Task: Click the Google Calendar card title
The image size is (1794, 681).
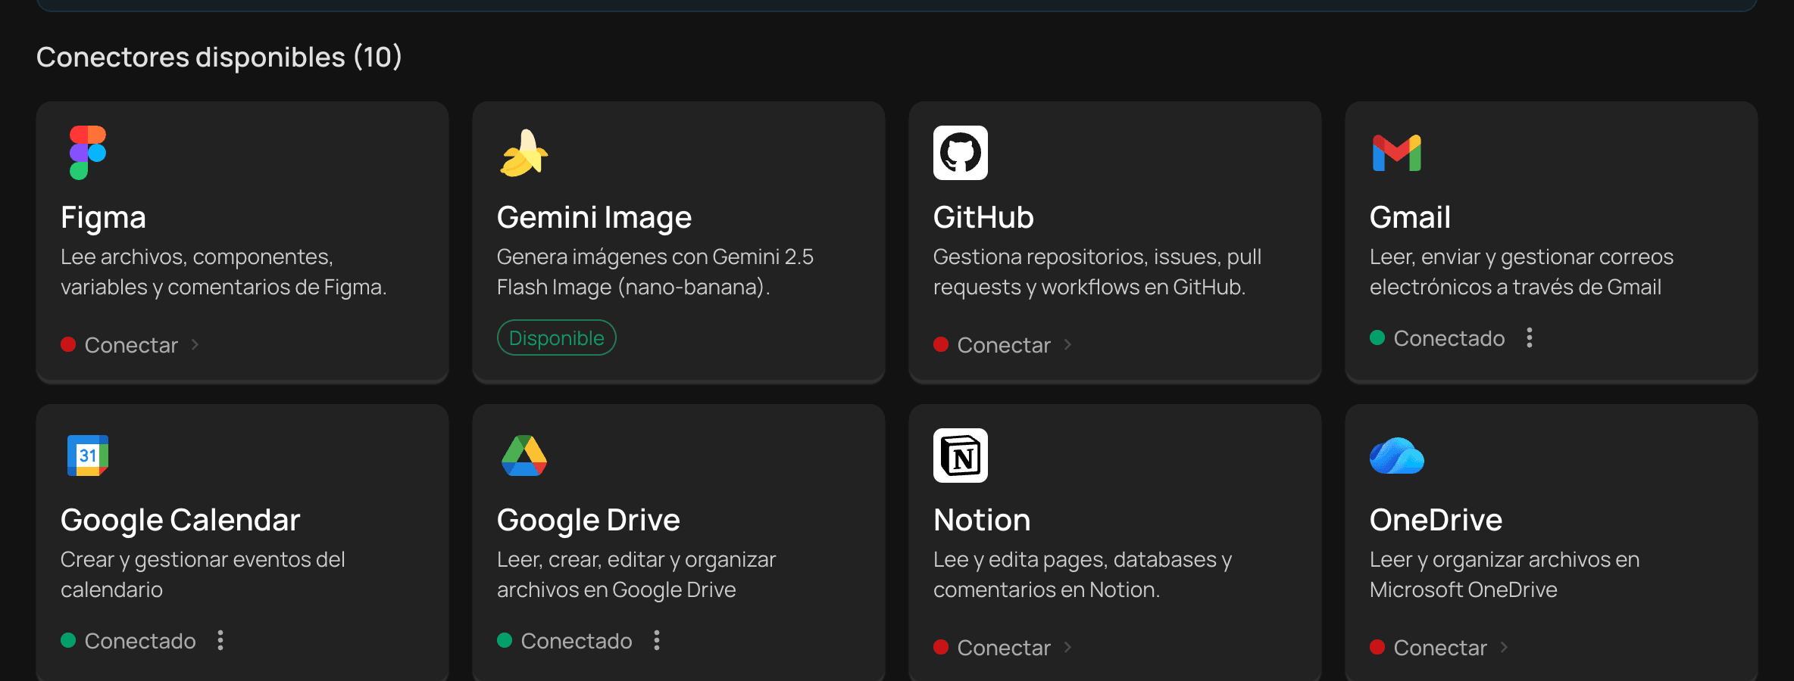Action: [x=180, y=521]
